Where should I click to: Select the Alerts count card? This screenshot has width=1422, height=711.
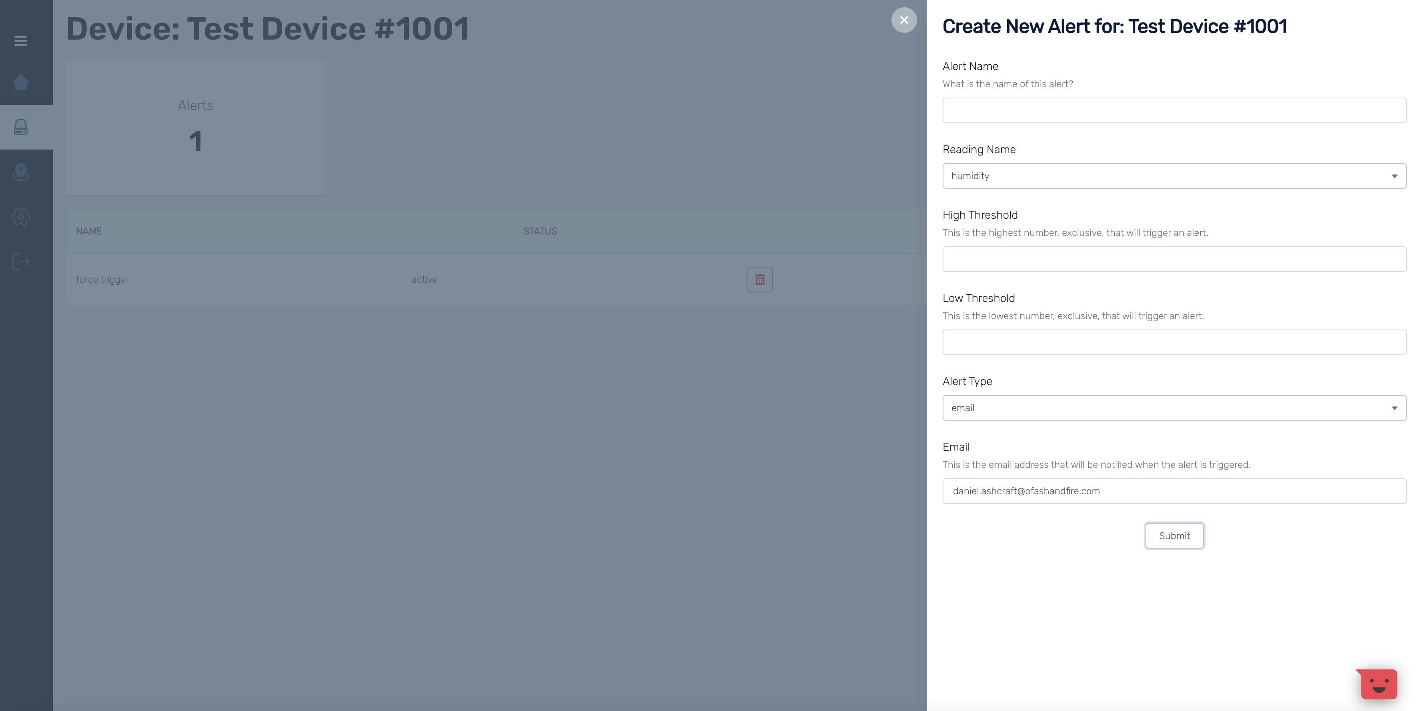(195, 128)
